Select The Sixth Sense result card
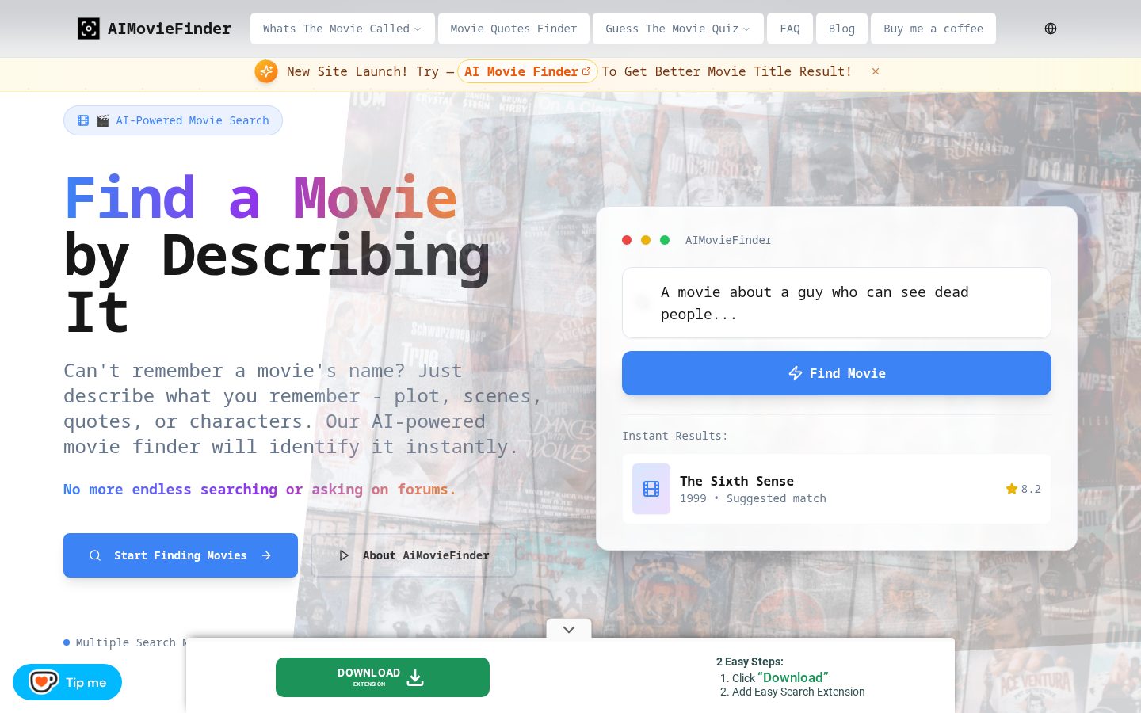1141x713 pixels. click(837, 489)
